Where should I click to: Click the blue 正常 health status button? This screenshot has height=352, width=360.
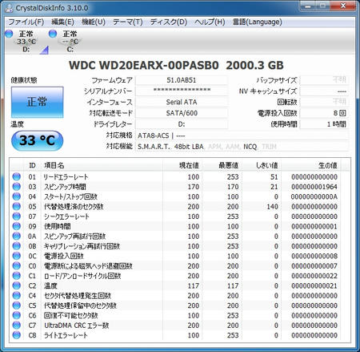(38, 102)
